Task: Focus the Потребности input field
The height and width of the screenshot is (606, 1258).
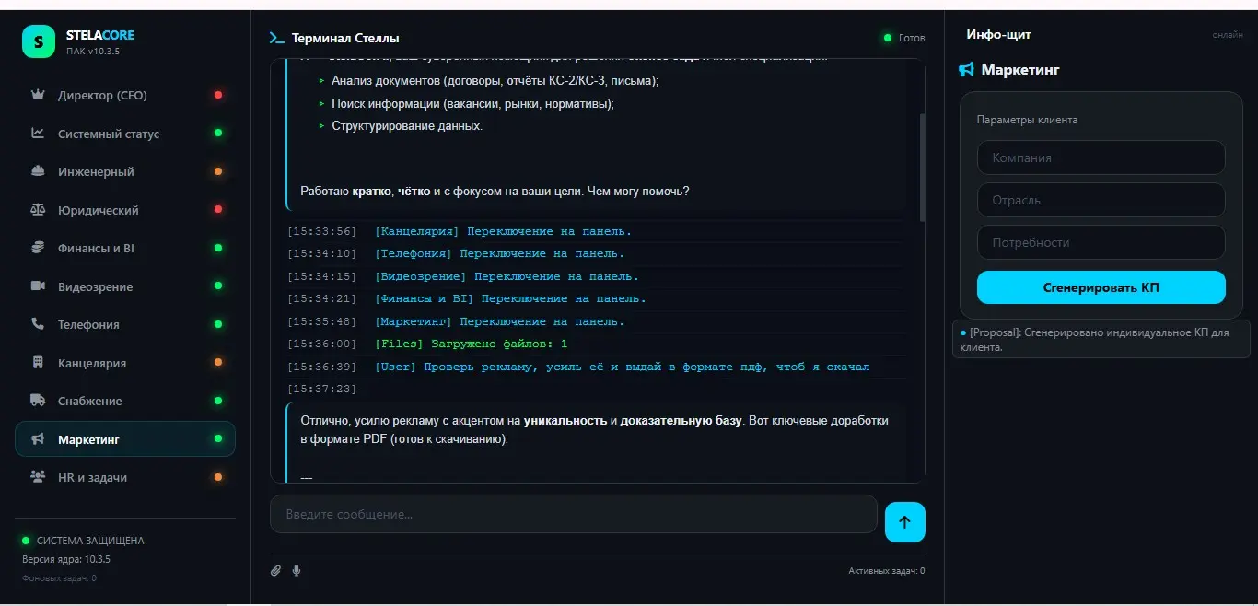Action: point(1101,242)
